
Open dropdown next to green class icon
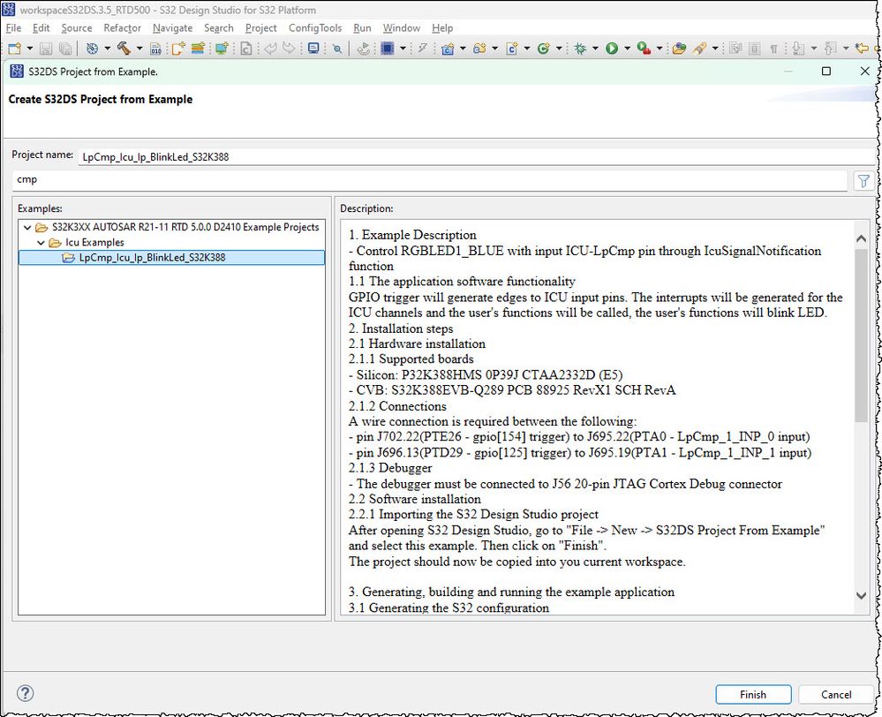coord(559,49)
